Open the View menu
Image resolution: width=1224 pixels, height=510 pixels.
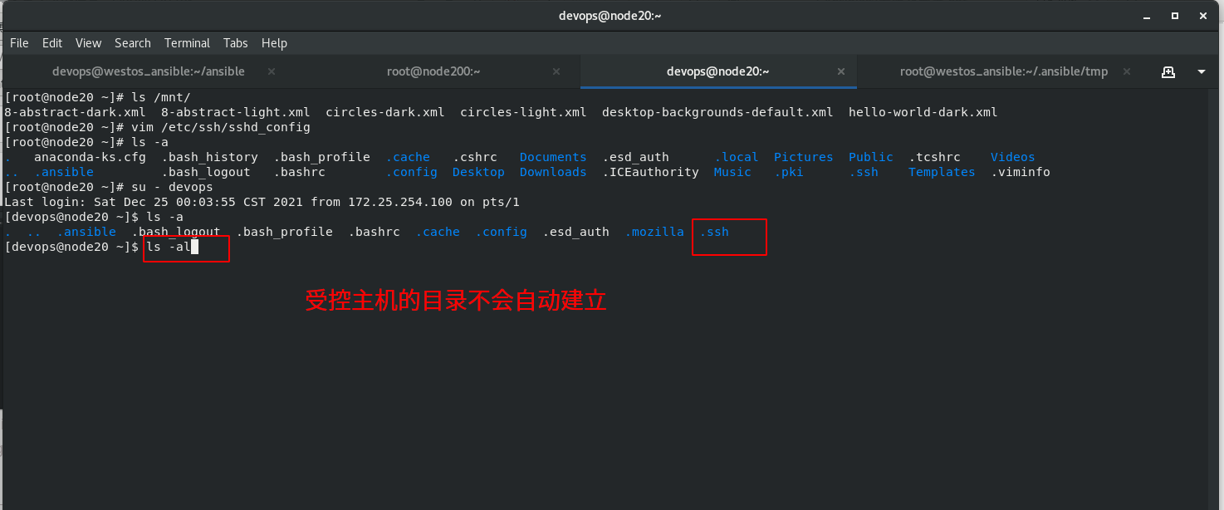click(88, 43)
